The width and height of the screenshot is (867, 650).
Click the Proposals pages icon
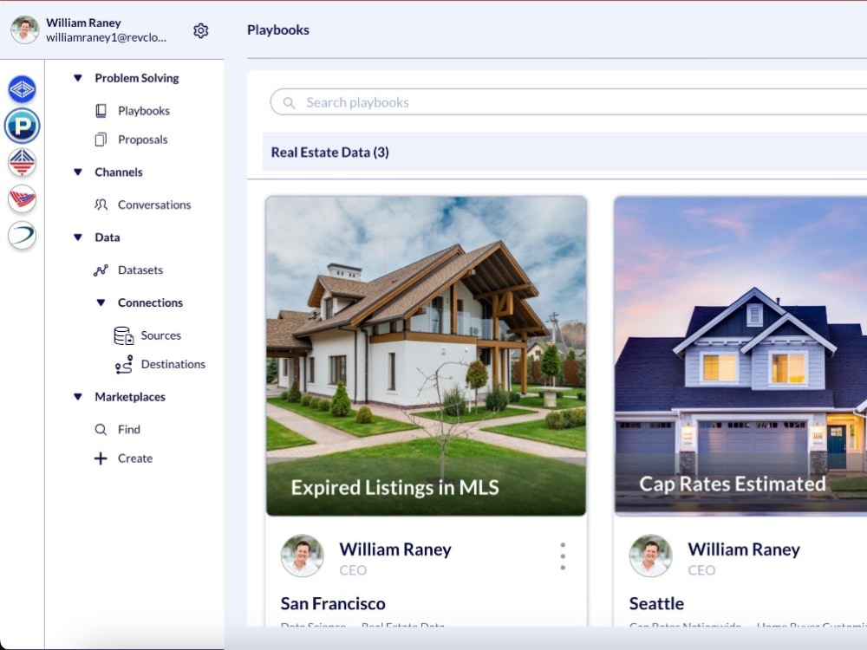101,140
